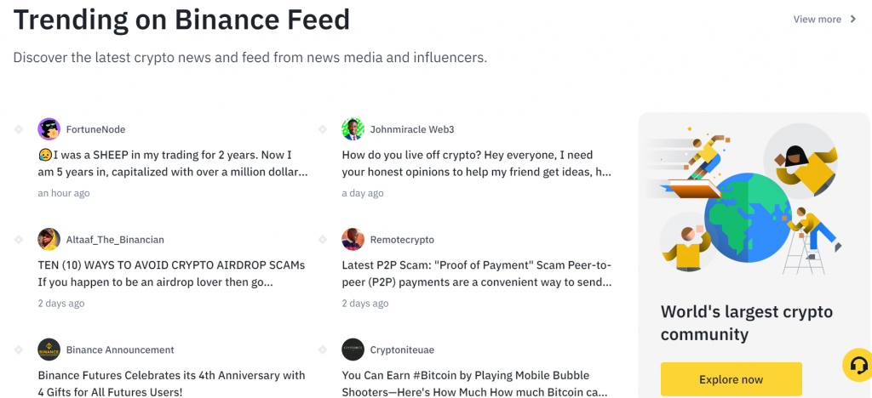Open the Earn Bitcoin Bubble Shooters post
This screenshot has height=398, width=872.
475,384
